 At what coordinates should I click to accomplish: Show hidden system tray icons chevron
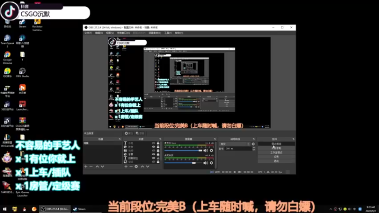click(x=331, y=209)
